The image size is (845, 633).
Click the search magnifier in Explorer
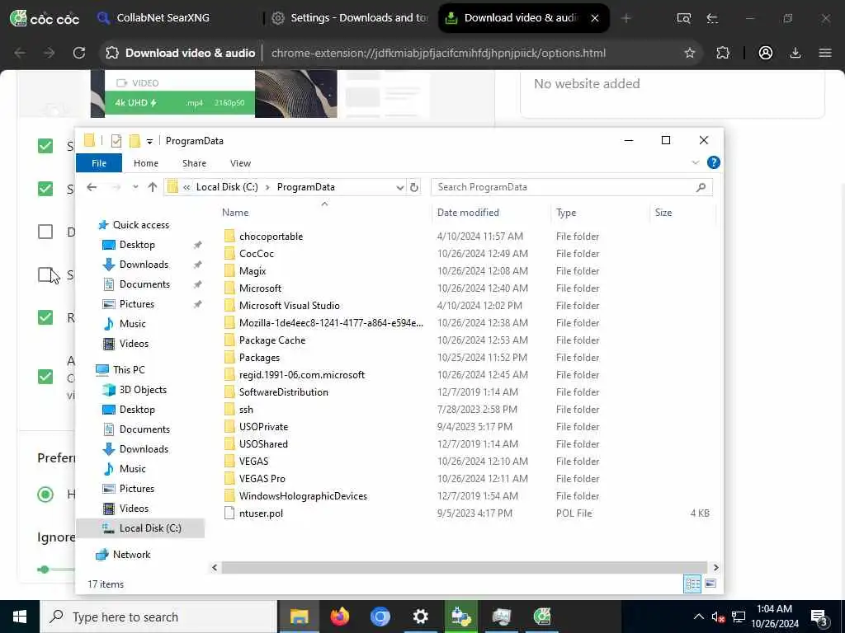(701, 187)
